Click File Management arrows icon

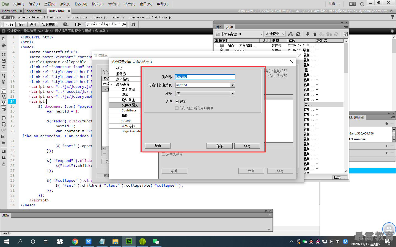pyautogui.click(x=134, y=24)
